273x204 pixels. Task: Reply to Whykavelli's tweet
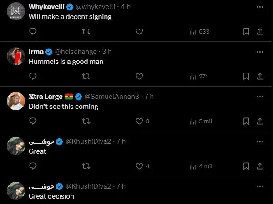(33, 32)
